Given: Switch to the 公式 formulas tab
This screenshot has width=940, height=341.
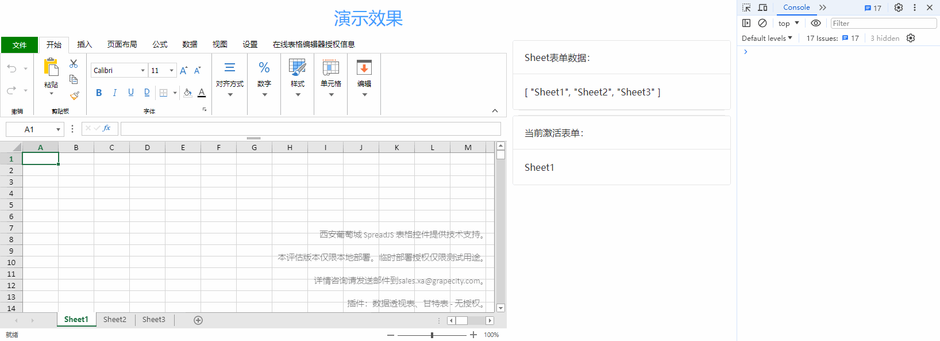Looking at the screenshot, I should tap(160, 44).
